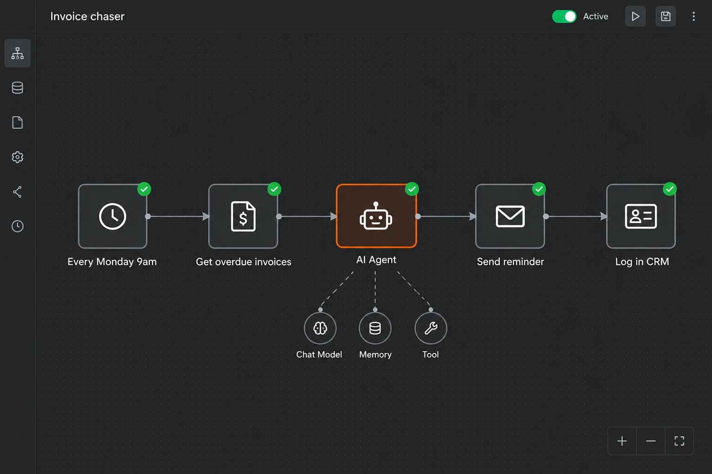This screenshot has width=712, height=474.
Task: Zoom out the canvas with minus button
Action: [651, 441]
